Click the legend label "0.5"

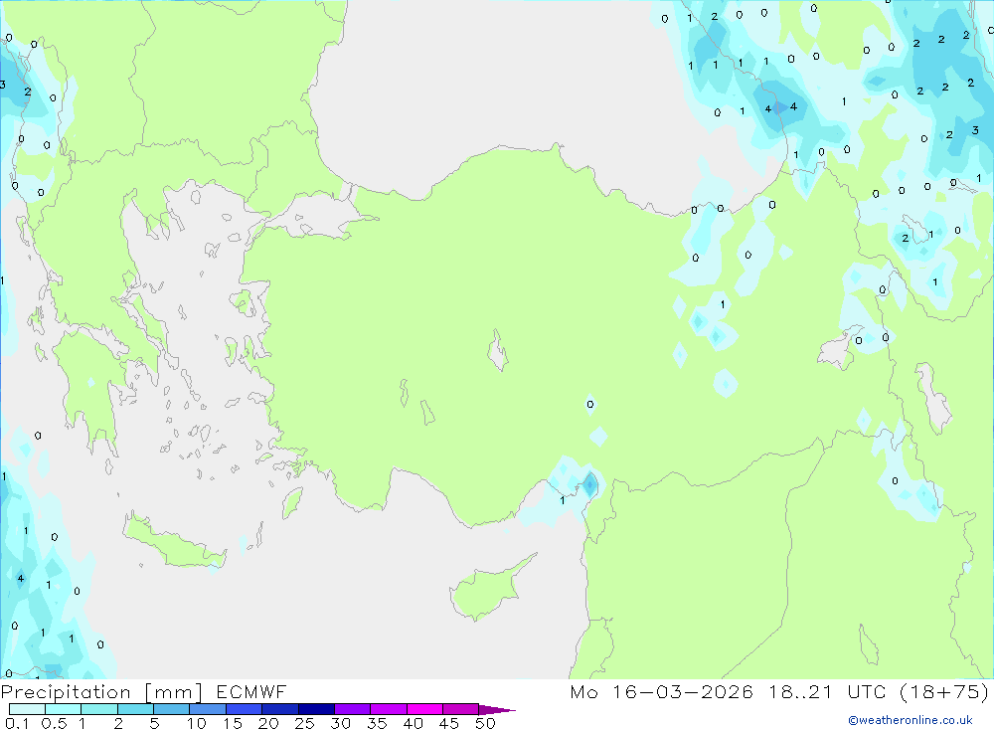tap(54, 723)
